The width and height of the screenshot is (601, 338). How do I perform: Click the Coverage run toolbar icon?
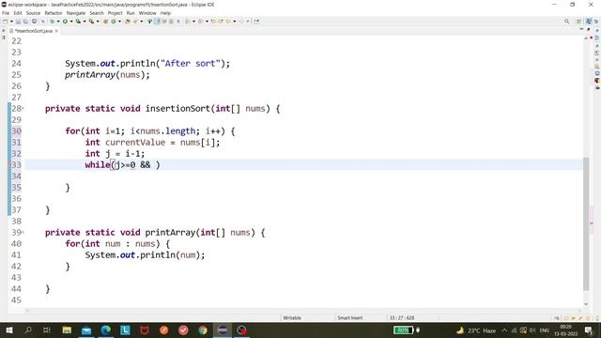tap(78, 22)
